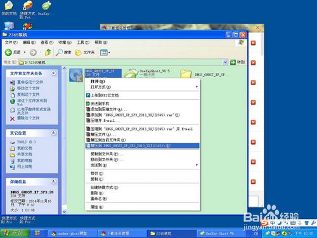Image resolution: width=317 pixels, height=238 pixels.
Task: Choose Add to DNGS_GHOST...rar entry
Action: 143,115
